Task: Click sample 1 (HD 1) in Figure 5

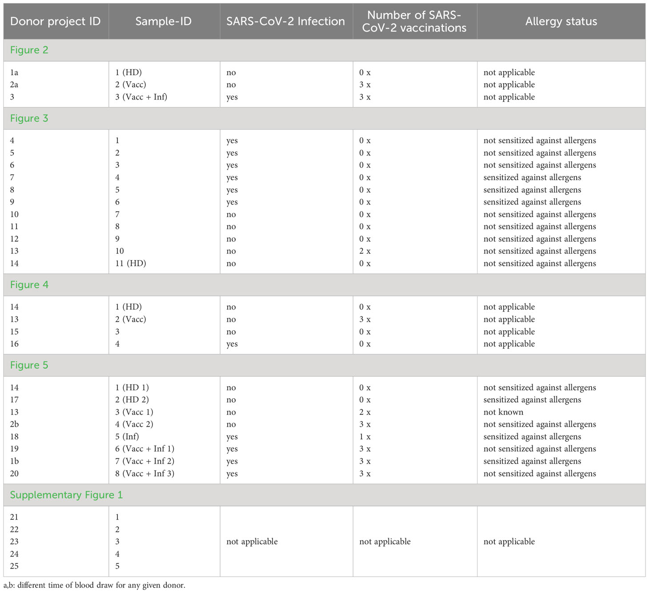Action: click(x=132, y=388)
